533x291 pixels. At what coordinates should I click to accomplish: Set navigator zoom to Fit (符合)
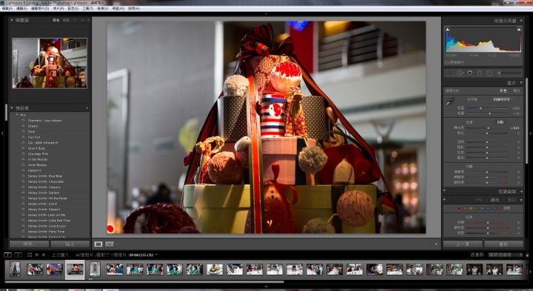pyautogui.click(x=56, y=21)
